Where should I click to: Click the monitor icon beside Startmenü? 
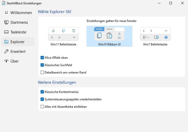coord(6,22)
